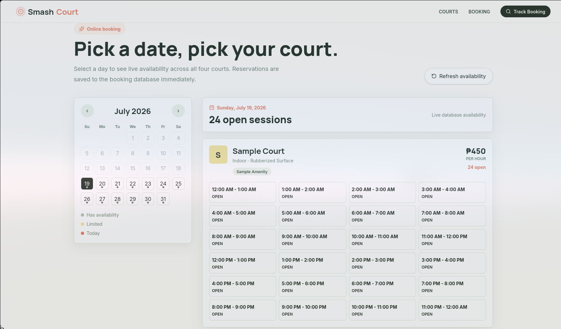This screenshot has height=329, width=561.
Task: Book the 8:00 AM - 9:00 AM slot
Action: [x=243, y=239]
